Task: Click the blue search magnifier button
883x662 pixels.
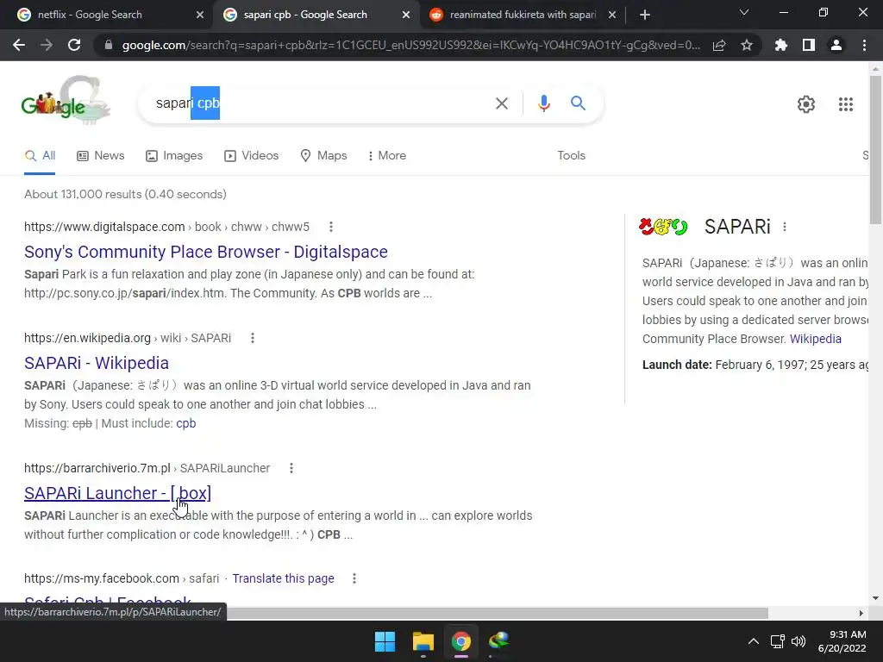Action: [x=578, y=103]
